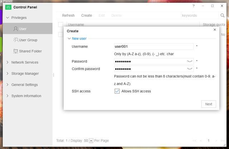Reveal Confirm password with eye icon
This screenshot has width=229, height=149.
tap(190, 69)
